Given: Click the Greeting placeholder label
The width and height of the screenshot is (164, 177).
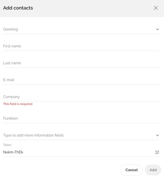Looking at the screenshot, I should tap(10, 29).
